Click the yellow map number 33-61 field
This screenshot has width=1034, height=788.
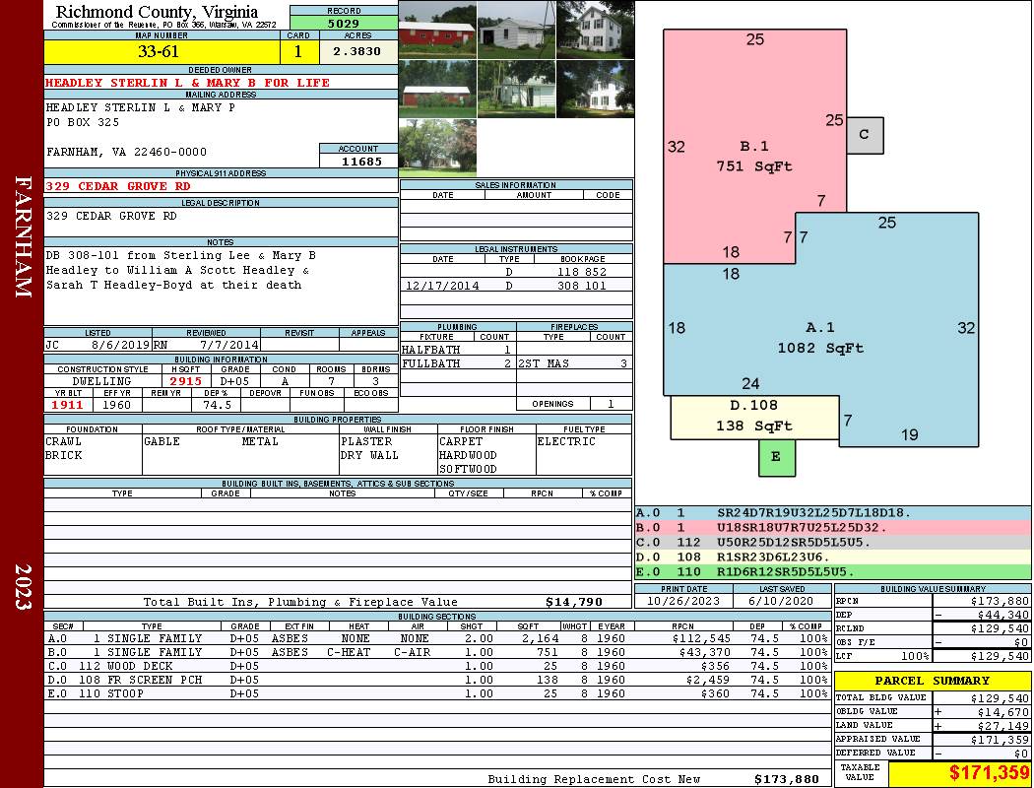pos(162,52)
